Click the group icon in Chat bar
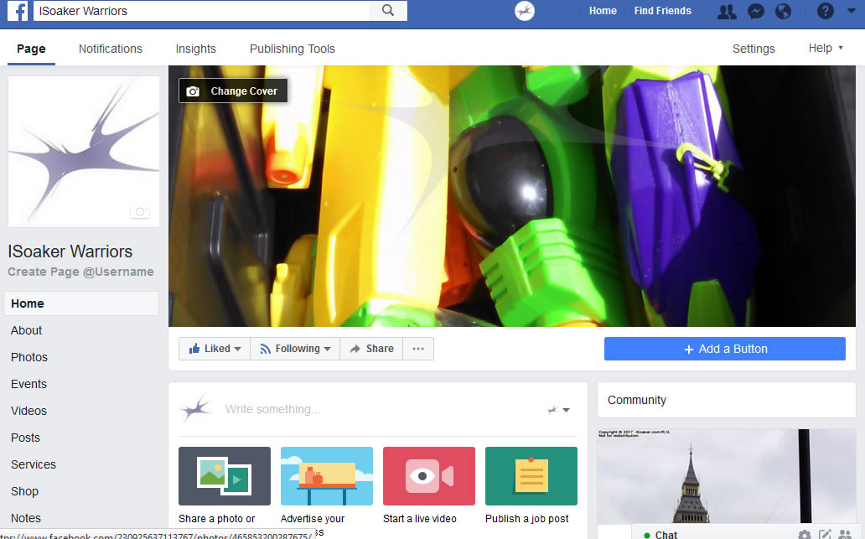The image size is (865, 539). click(845, 534)
